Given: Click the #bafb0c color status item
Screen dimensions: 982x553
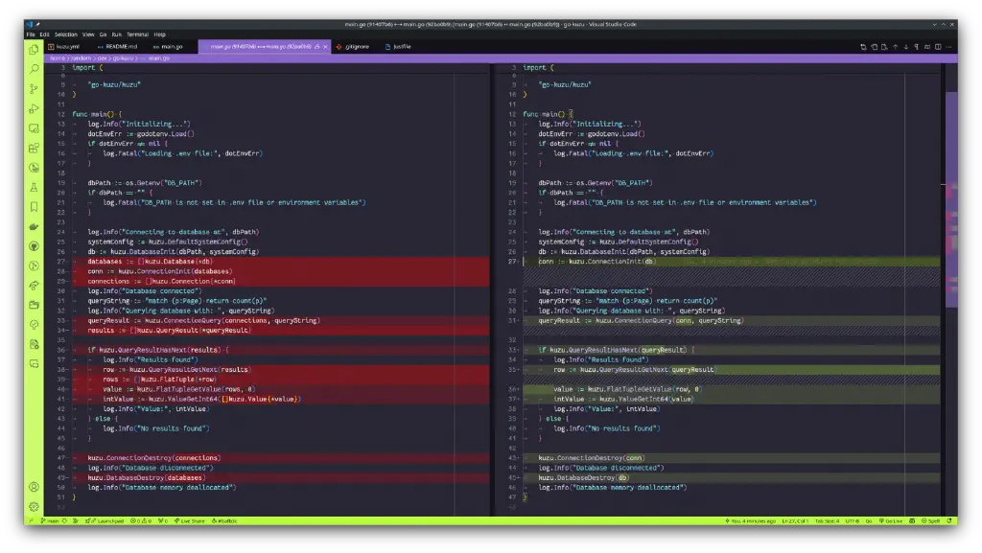Looking at the screenshot, I should [224, 521].
